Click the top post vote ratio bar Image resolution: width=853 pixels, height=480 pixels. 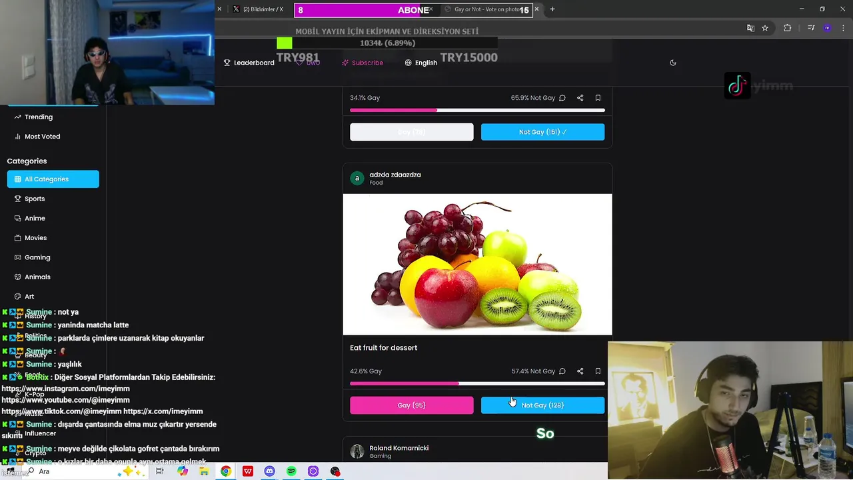[477, 110]
